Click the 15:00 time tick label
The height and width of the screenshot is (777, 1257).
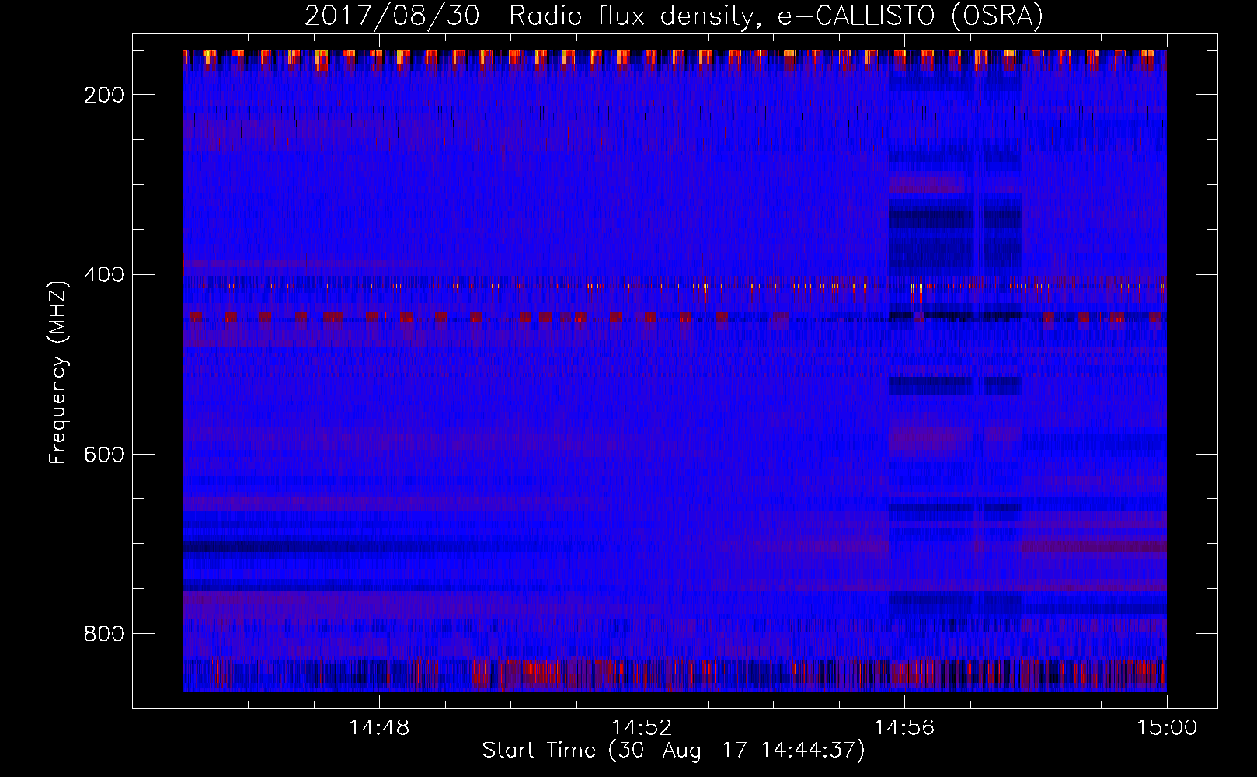coord(1167,728)
